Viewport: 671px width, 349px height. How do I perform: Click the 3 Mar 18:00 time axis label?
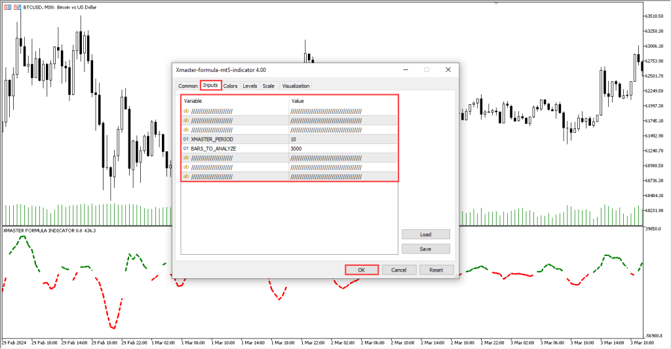pos(642,342)
